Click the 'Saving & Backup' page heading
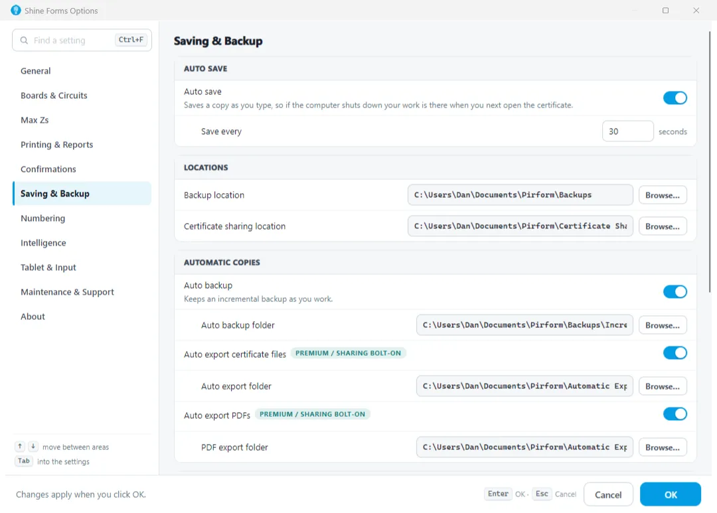 tap(218, 41)
